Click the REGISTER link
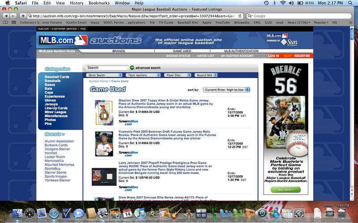The height and width of the screenshot is (223, 358). [302, 56]
